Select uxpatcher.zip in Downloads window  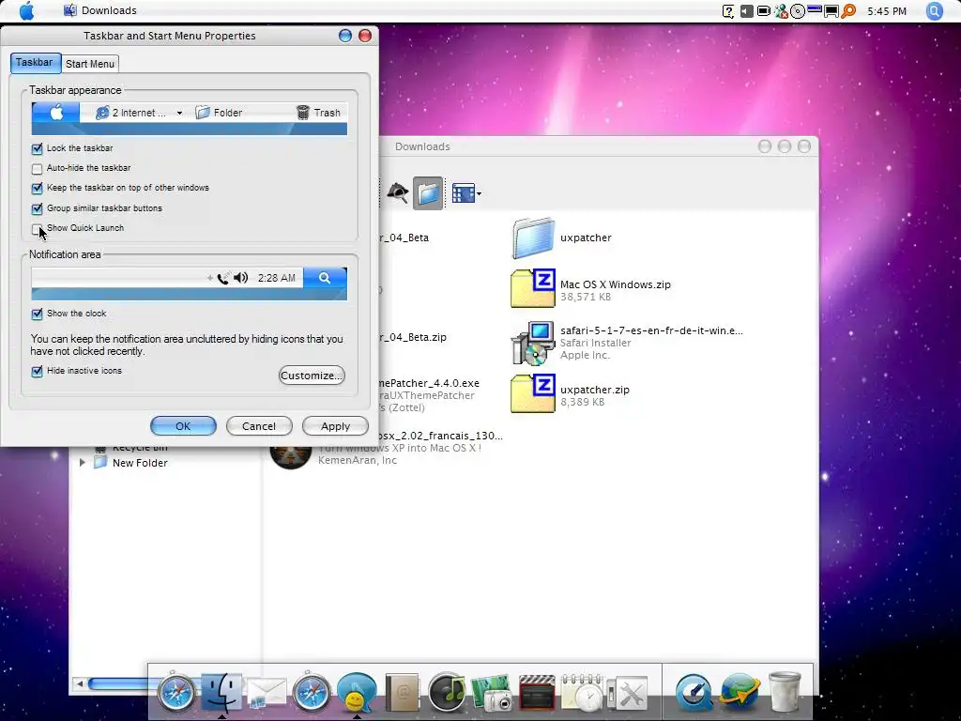(571, 394)
